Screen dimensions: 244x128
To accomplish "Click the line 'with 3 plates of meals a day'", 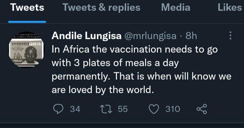I will pos(115,63).
